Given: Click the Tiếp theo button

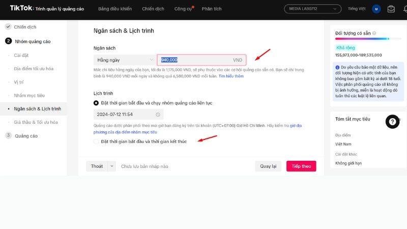Looking at the screenshot, I should point(301,166).
